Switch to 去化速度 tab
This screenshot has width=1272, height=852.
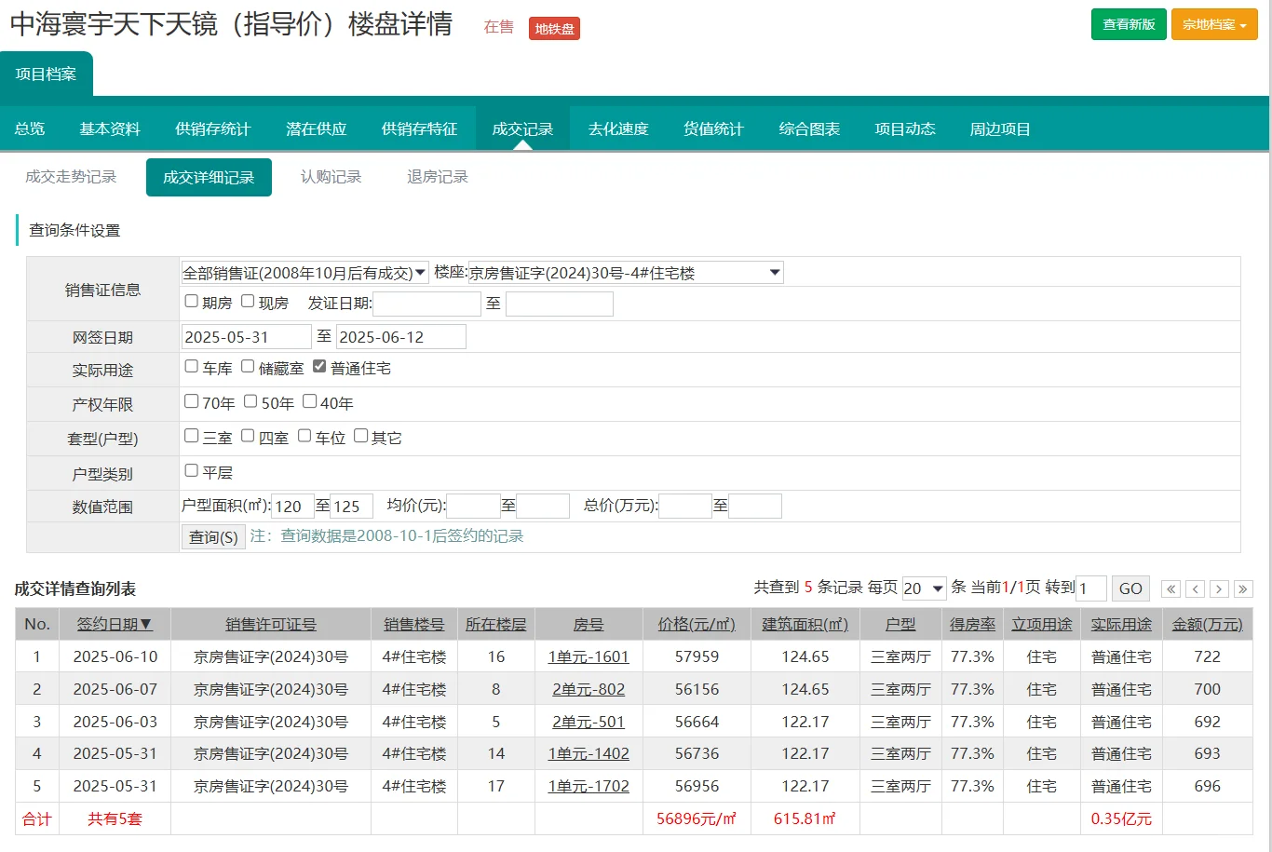tap(618, 128)
